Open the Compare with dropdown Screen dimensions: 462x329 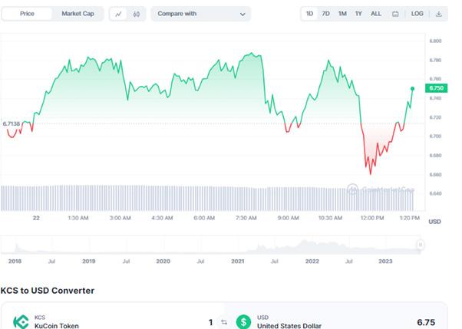[x=201, y=14]
